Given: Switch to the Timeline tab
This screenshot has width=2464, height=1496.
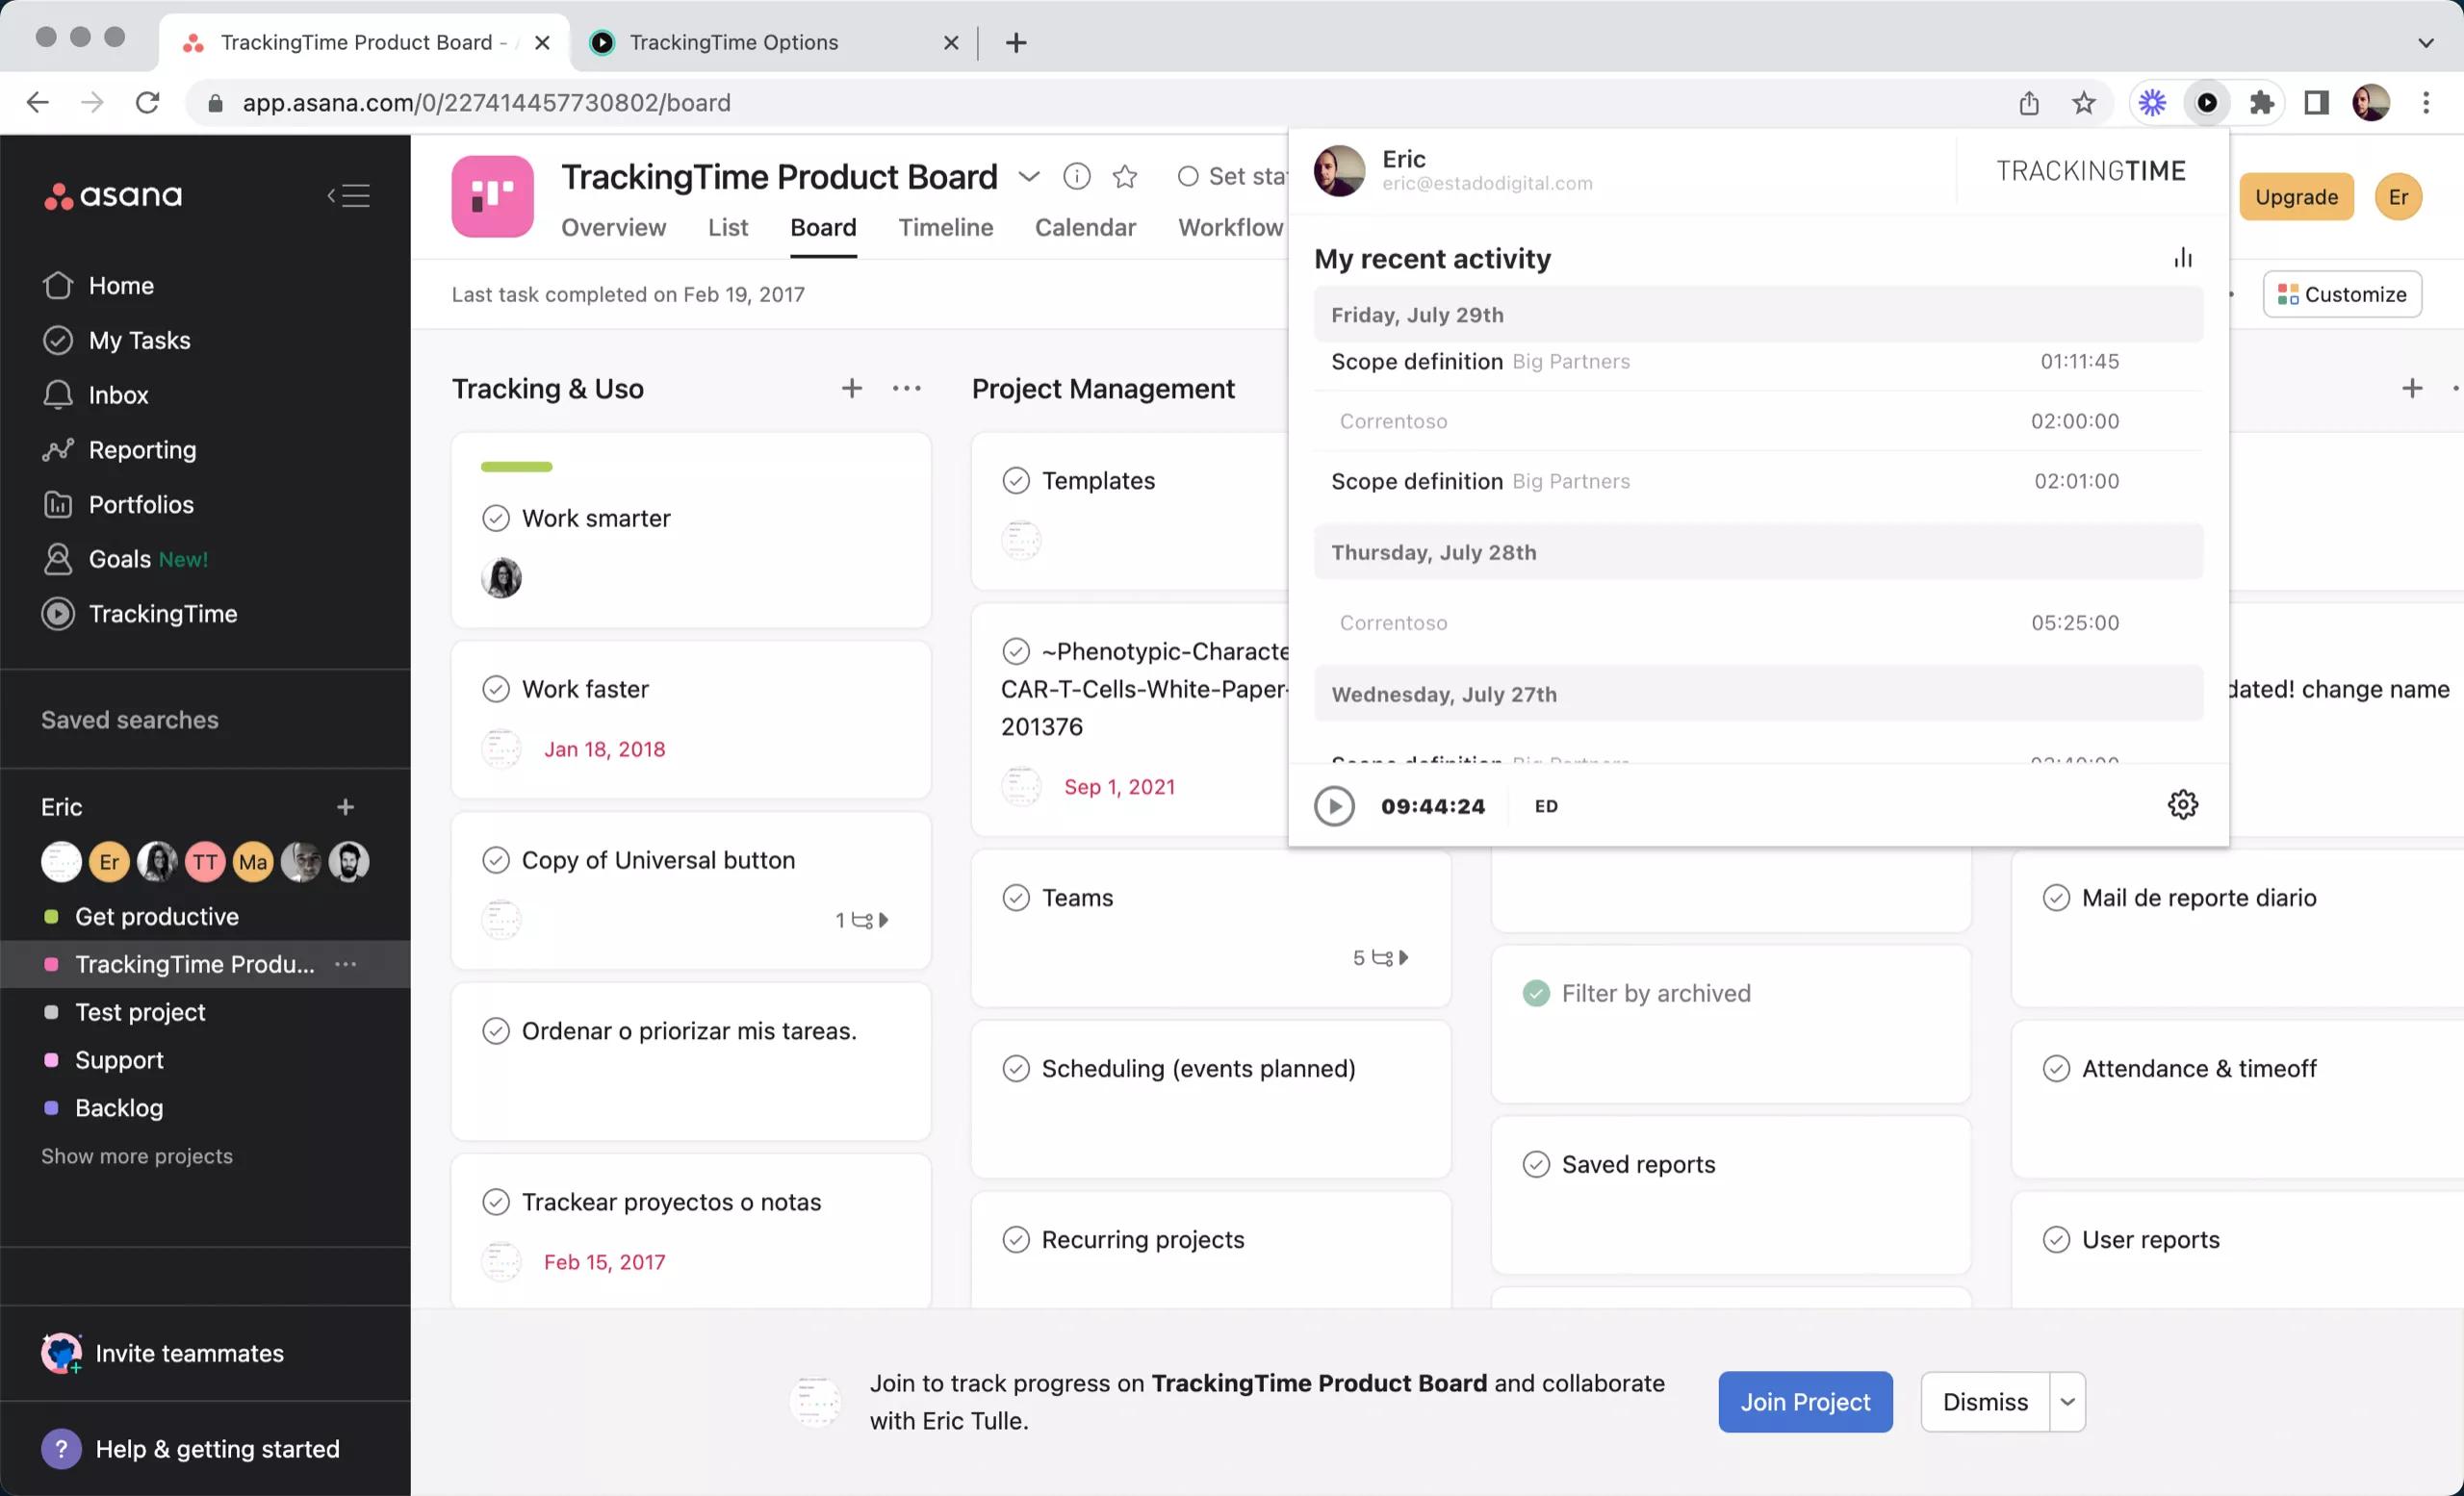Looking at the screenshot, I should 945,227.
